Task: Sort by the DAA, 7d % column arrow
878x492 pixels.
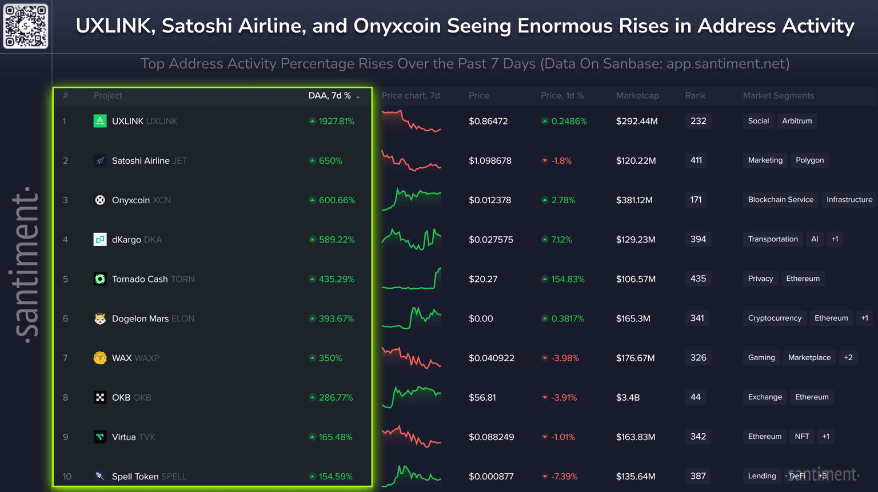Action: click(x=358, y=96)
